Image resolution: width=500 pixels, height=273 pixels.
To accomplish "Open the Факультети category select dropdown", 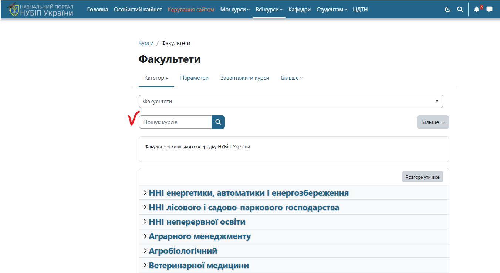I will (x=291, y=102).
